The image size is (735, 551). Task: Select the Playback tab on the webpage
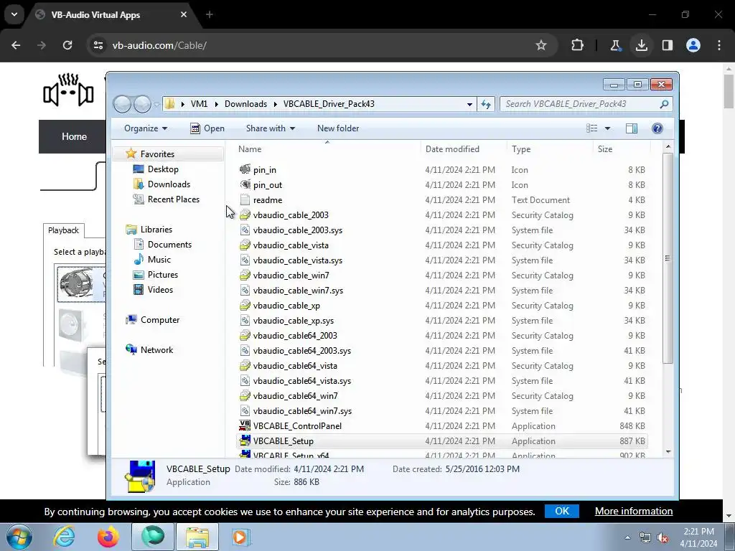pyautogui.click(x=63, y=230)
